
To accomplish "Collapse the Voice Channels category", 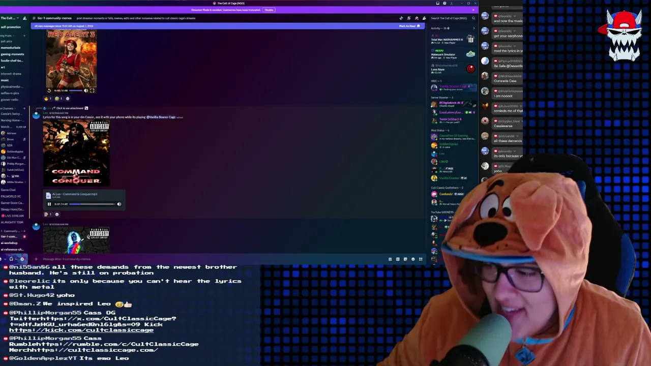I will coord(7,108).
